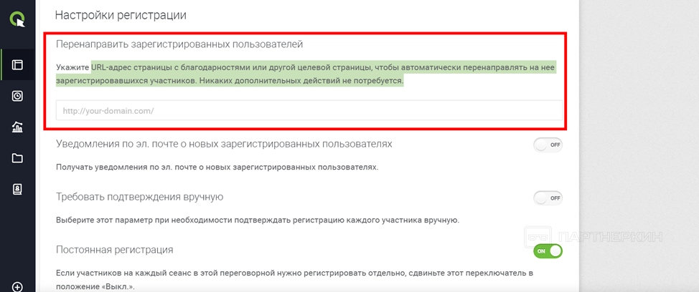Disable the permanent registration toggle
The width and height of the screenshot is (699, 292).
[x=548, y=251]
